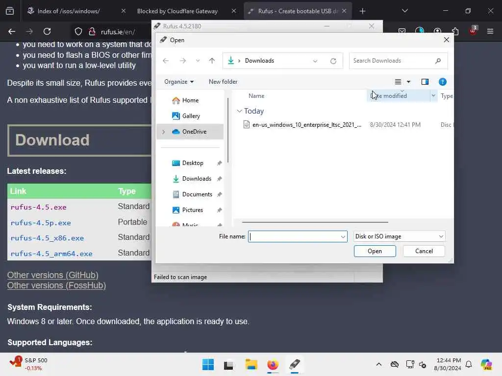
Task: Open the view layout options icon
Action: pyautogui.click(x=398, y=82)
